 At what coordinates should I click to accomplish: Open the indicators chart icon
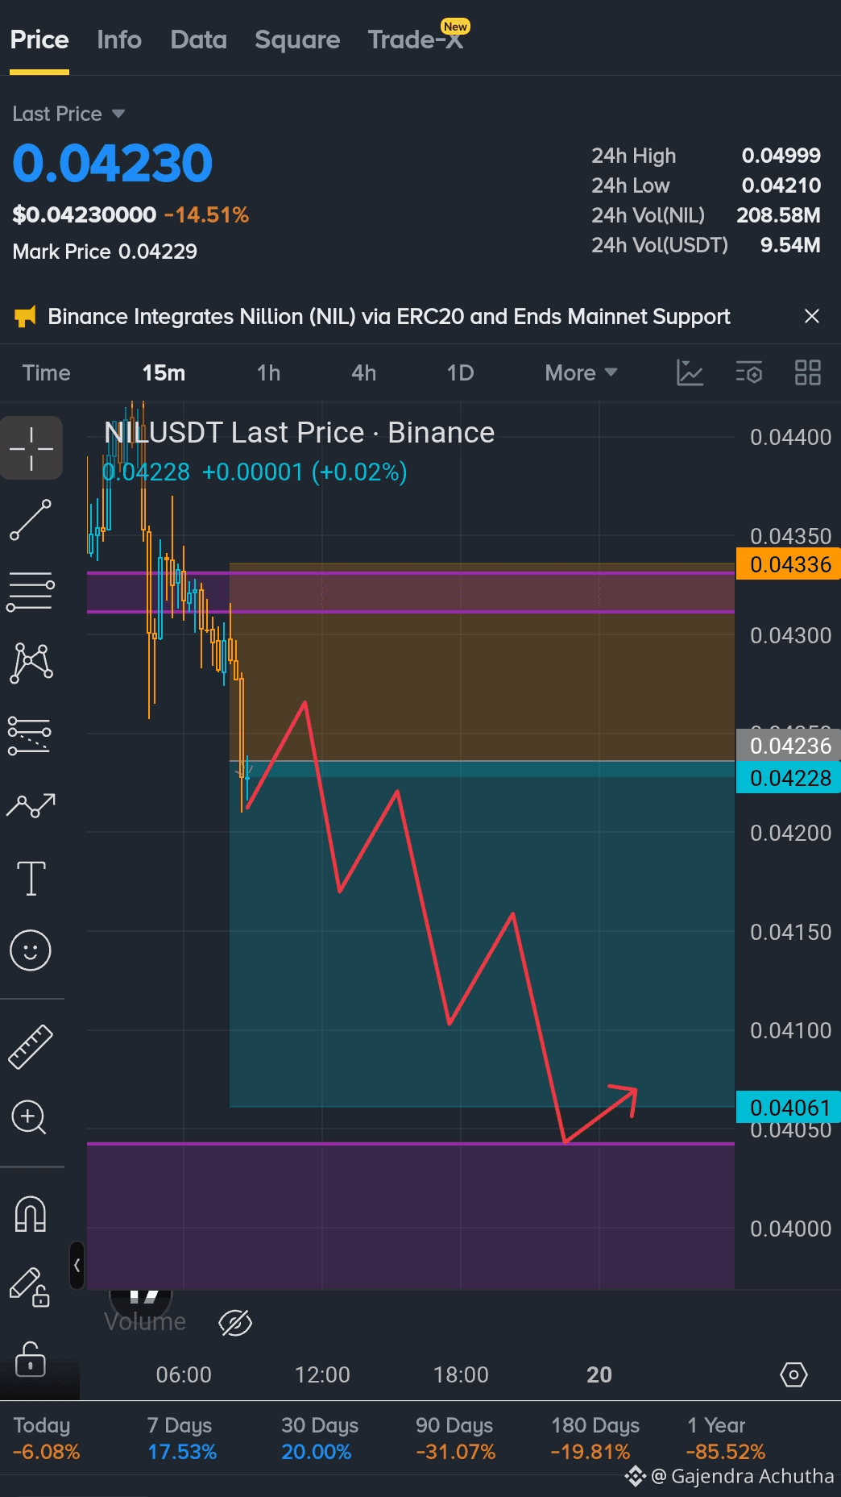(690, 372)
